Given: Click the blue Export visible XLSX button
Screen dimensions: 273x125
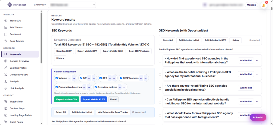Looking at the screenshot, I should (x=94, y=99).
